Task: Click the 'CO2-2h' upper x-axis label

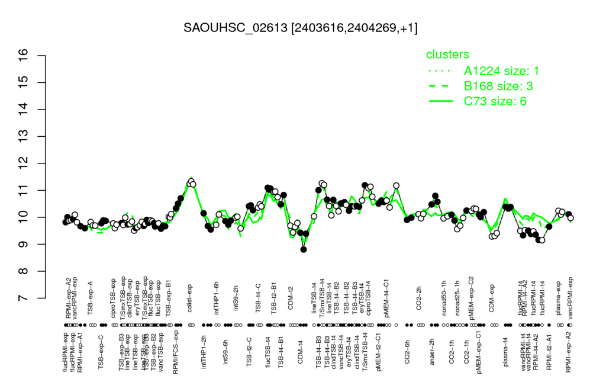Action: [x=419, y=299]
